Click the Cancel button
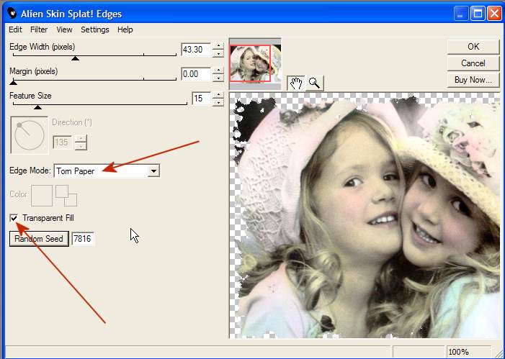The height and width of the screenshot is (359, 505). pyautogui.click(x=473, y=63)
